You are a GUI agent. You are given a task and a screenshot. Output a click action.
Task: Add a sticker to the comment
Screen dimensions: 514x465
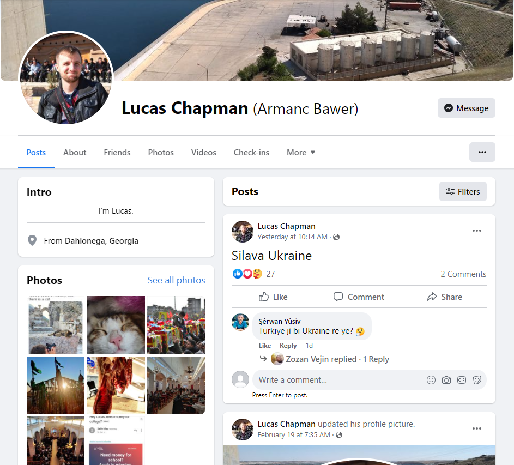[477, 380]
